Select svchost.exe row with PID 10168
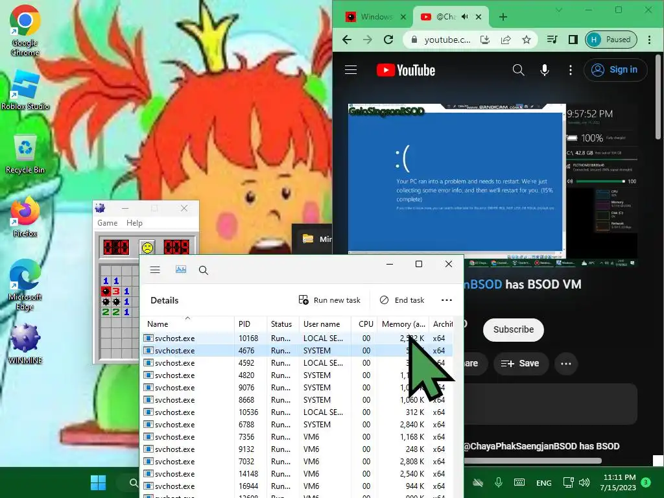Image resolution: width=664 pixels, height=498 pixels. [298, 338]
